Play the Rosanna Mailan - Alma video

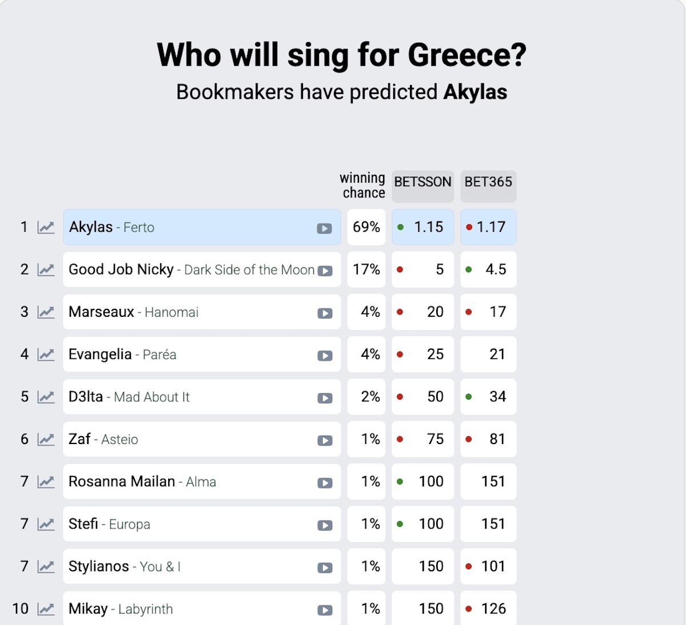pyautogui.click(x=325, y=483)
